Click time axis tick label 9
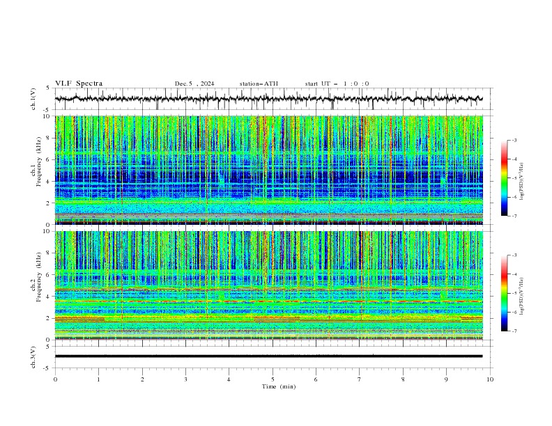This screenshot has height=426, width=552. 446,379
